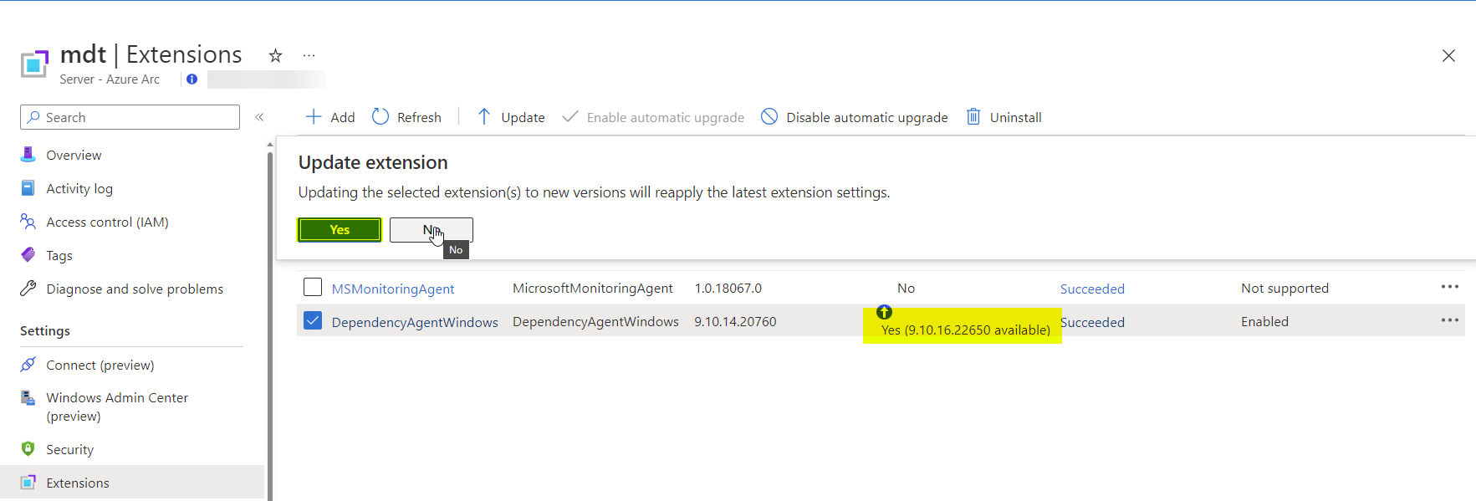
Task: Open Tags in the sidebar
Action: tap(59, 256)
